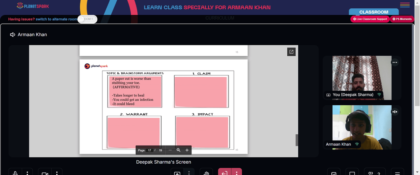This screenshot has height=175, width=420.
Task: Click switch to alternate room link text
Action: pyautogui.click(x=57, y=19)
